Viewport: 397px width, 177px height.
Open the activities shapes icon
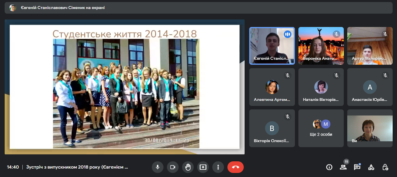coord(371,167)
